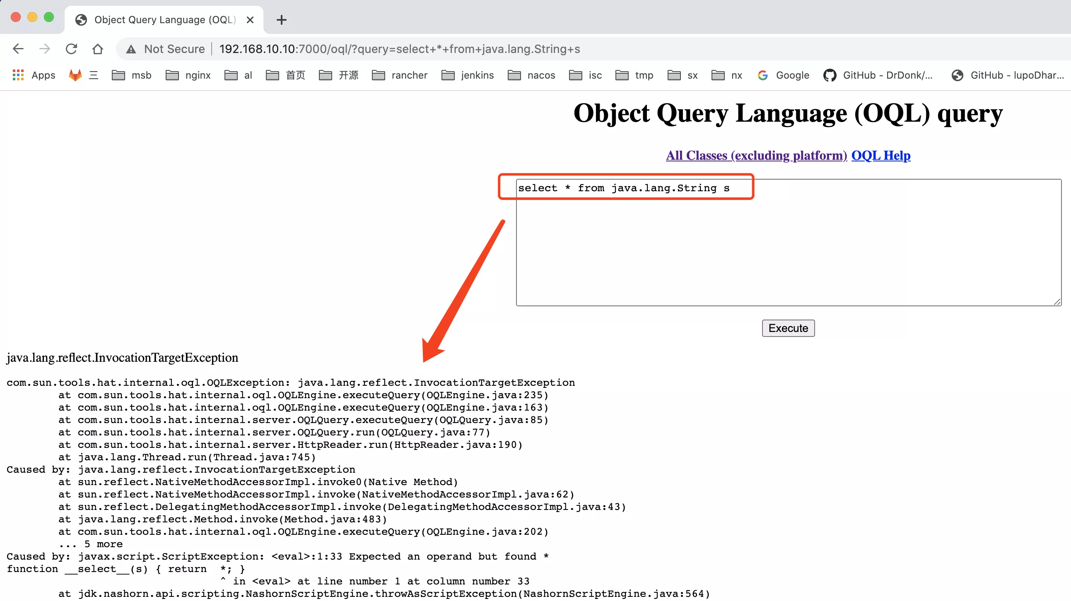The width and height of the screenshot is (1071, 601).
Task: Click the browser refresh/reload icon
Action: pos(71,49)
